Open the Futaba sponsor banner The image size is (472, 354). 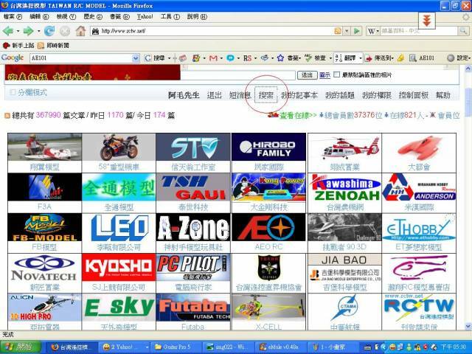193,308
